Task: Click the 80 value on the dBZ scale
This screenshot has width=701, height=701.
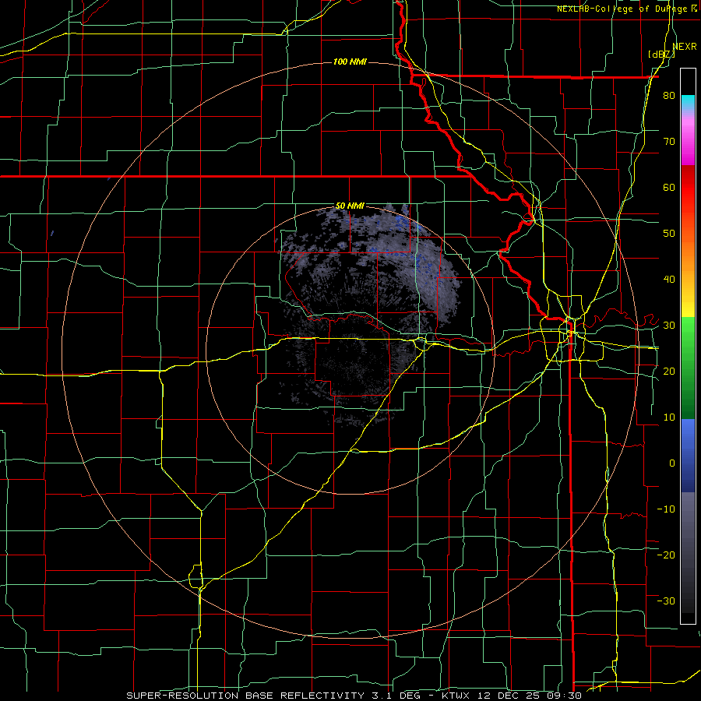Action: [669, 96]
